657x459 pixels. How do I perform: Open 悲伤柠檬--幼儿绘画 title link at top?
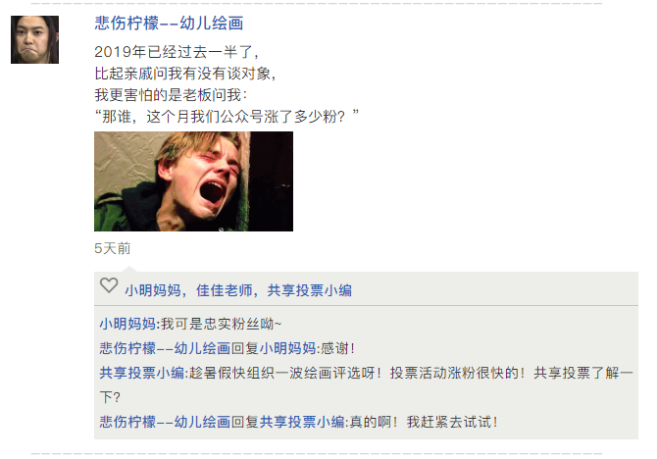point(169,24)
